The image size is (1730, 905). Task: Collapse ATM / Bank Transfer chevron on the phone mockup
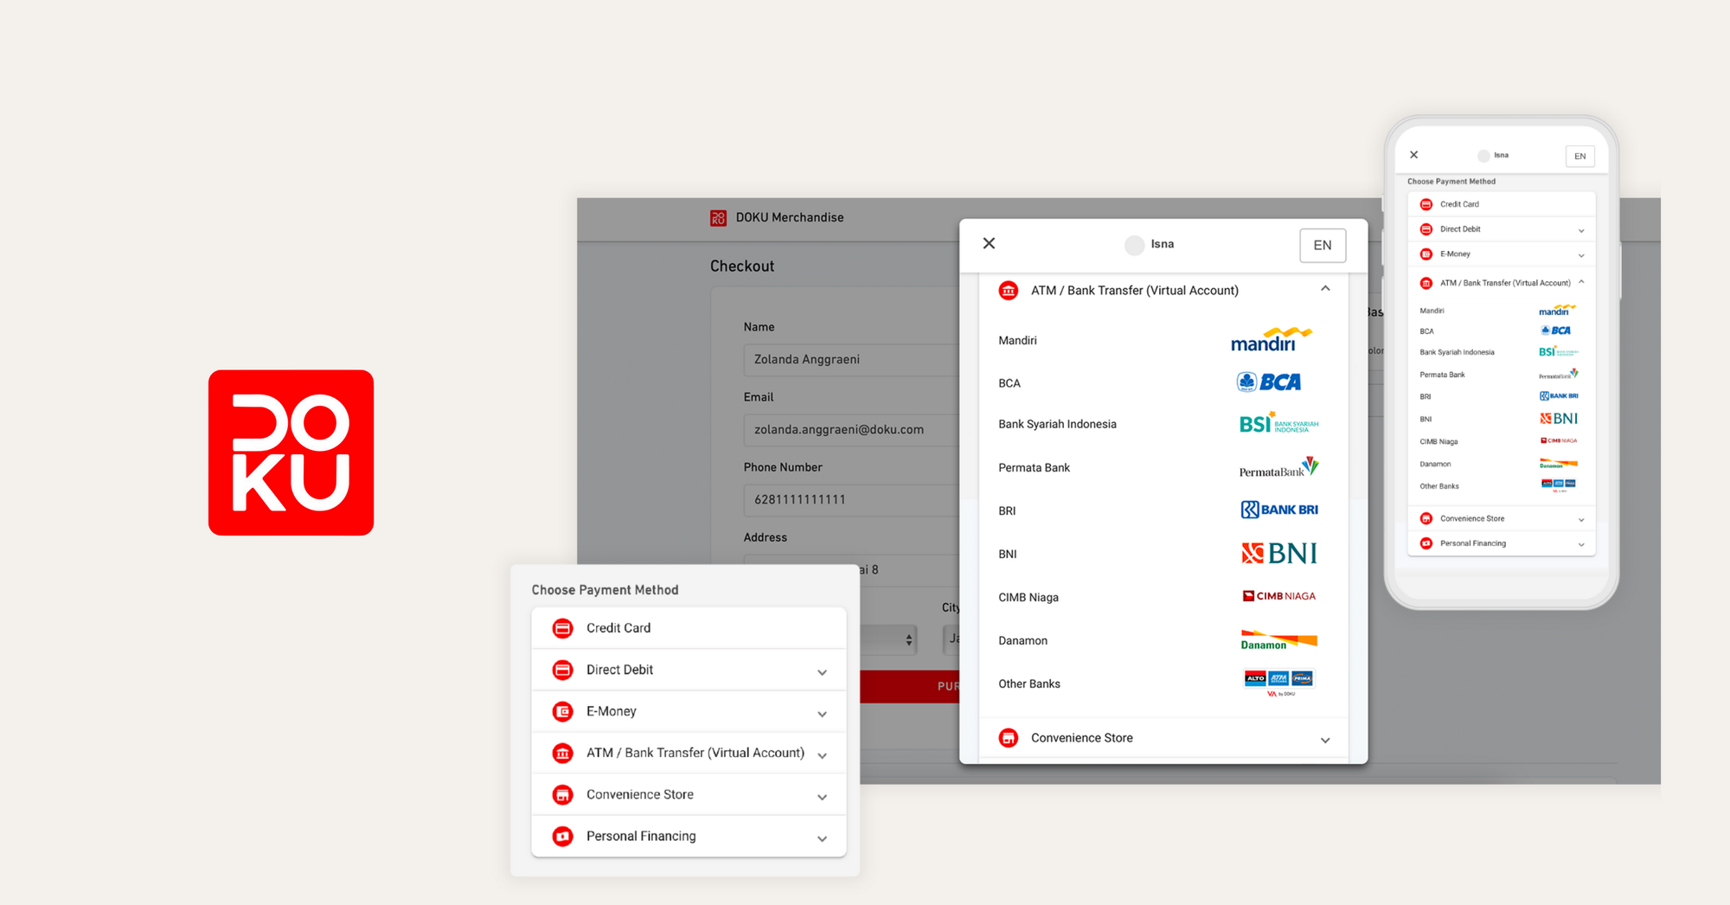1581,282
